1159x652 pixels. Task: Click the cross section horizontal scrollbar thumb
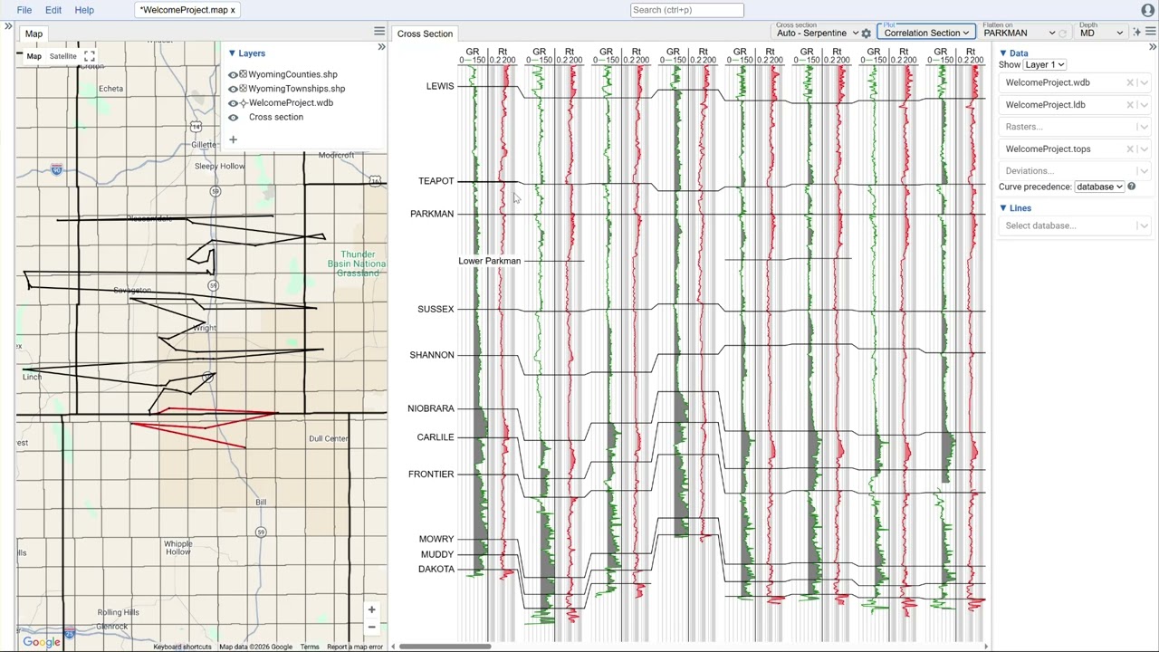(445, 647)
